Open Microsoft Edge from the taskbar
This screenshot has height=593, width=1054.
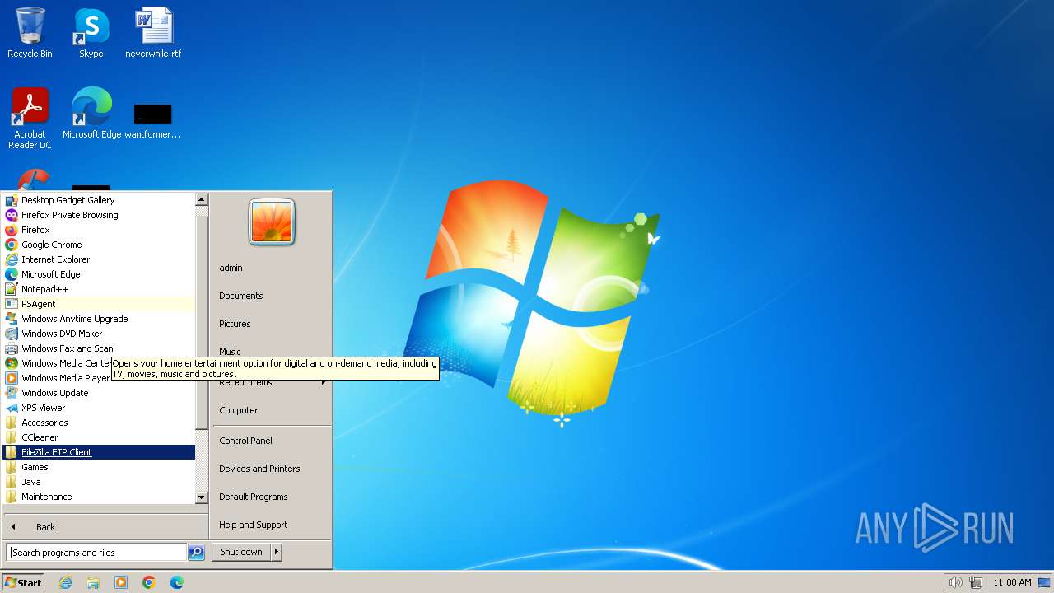(x=177, y=582)
